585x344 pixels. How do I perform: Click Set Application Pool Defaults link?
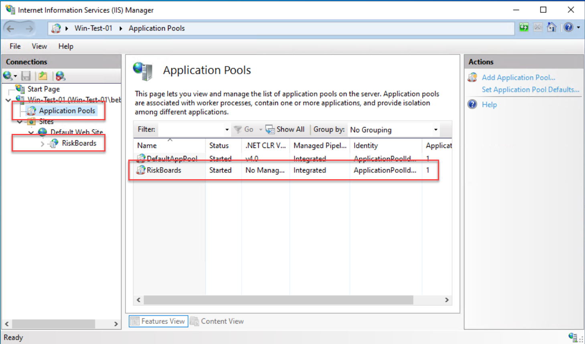[530, 90]
